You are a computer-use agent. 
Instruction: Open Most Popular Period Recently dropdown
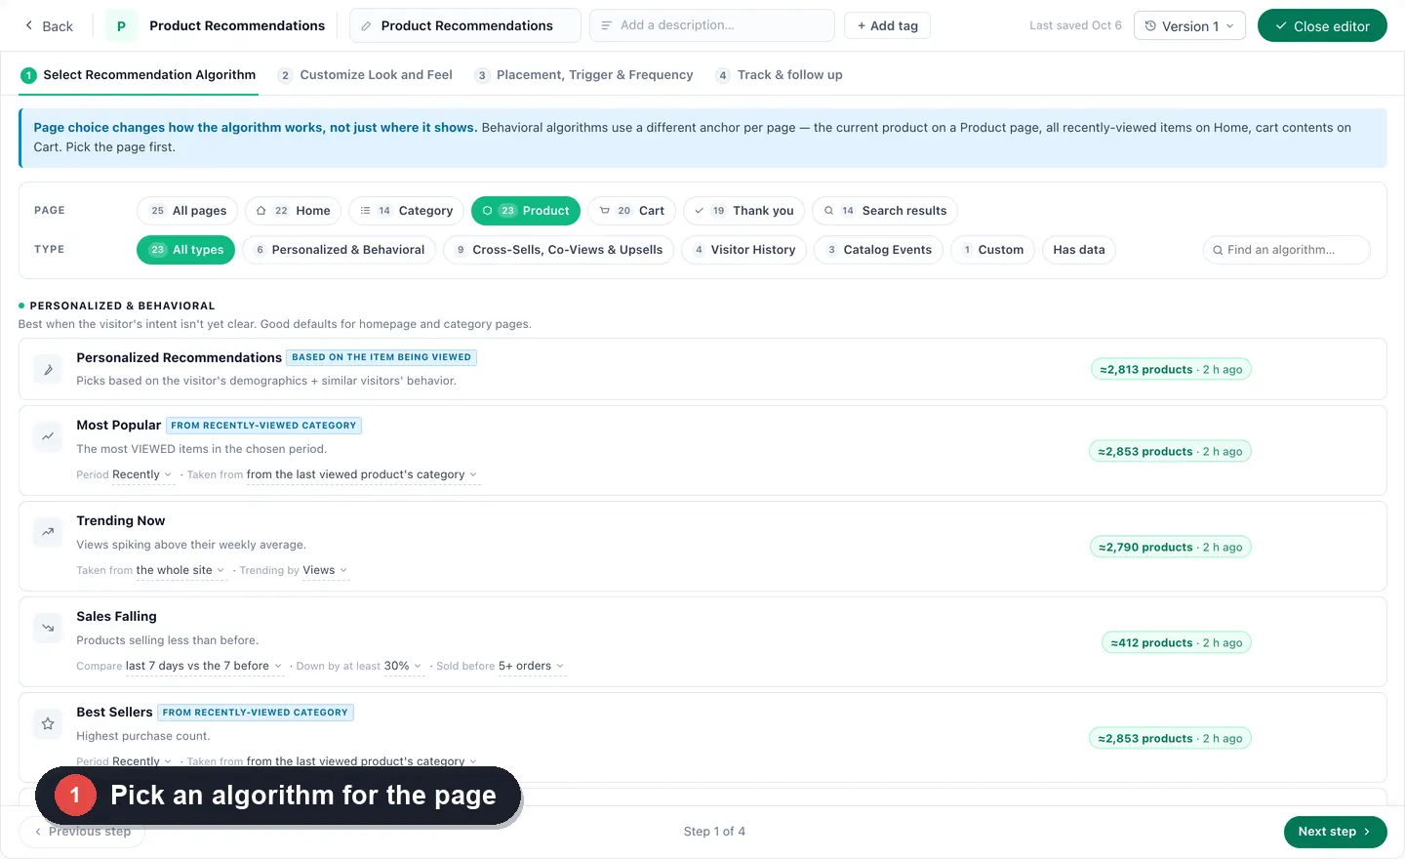click(141, 475)
